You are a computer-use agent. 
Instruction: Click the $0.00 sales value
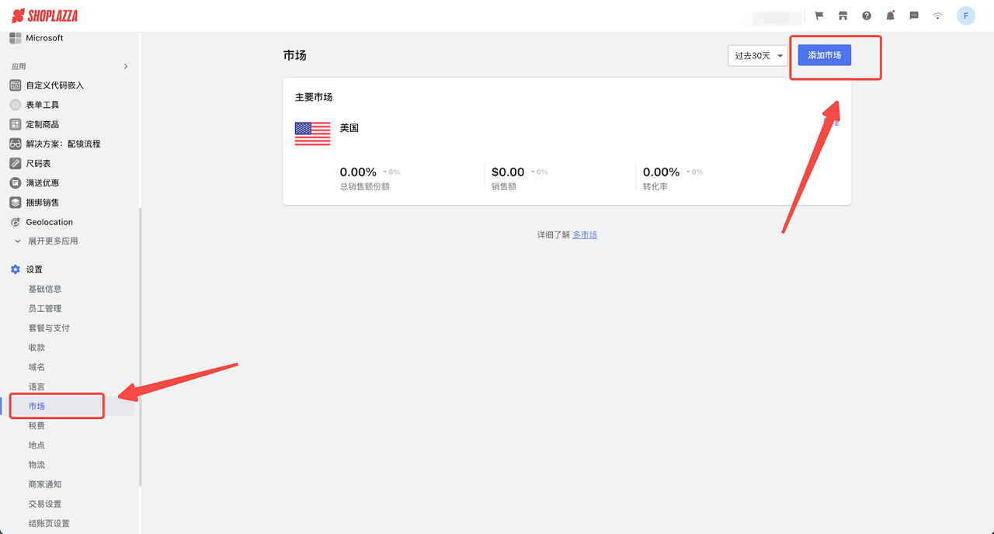tap(508, 172)
